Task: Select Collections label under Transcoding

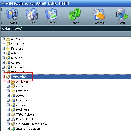Action: click(23, 86)
